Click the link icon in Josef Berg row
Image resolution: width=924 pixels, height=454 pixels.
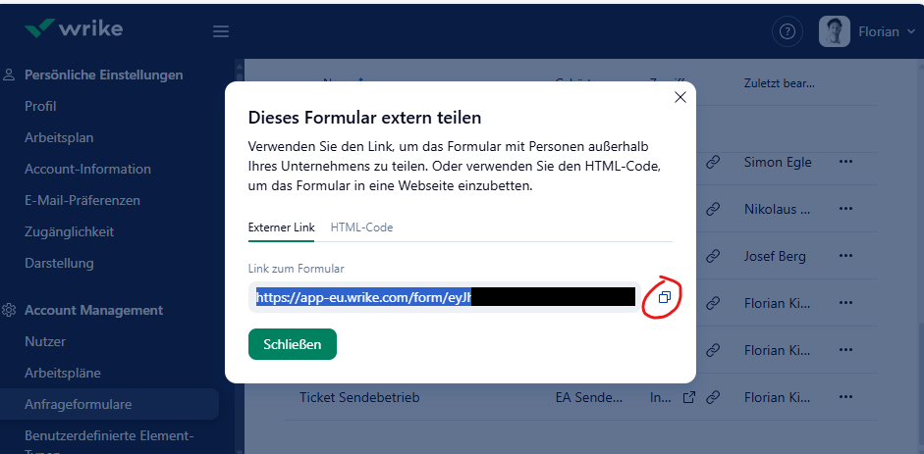tap(714, 256)
